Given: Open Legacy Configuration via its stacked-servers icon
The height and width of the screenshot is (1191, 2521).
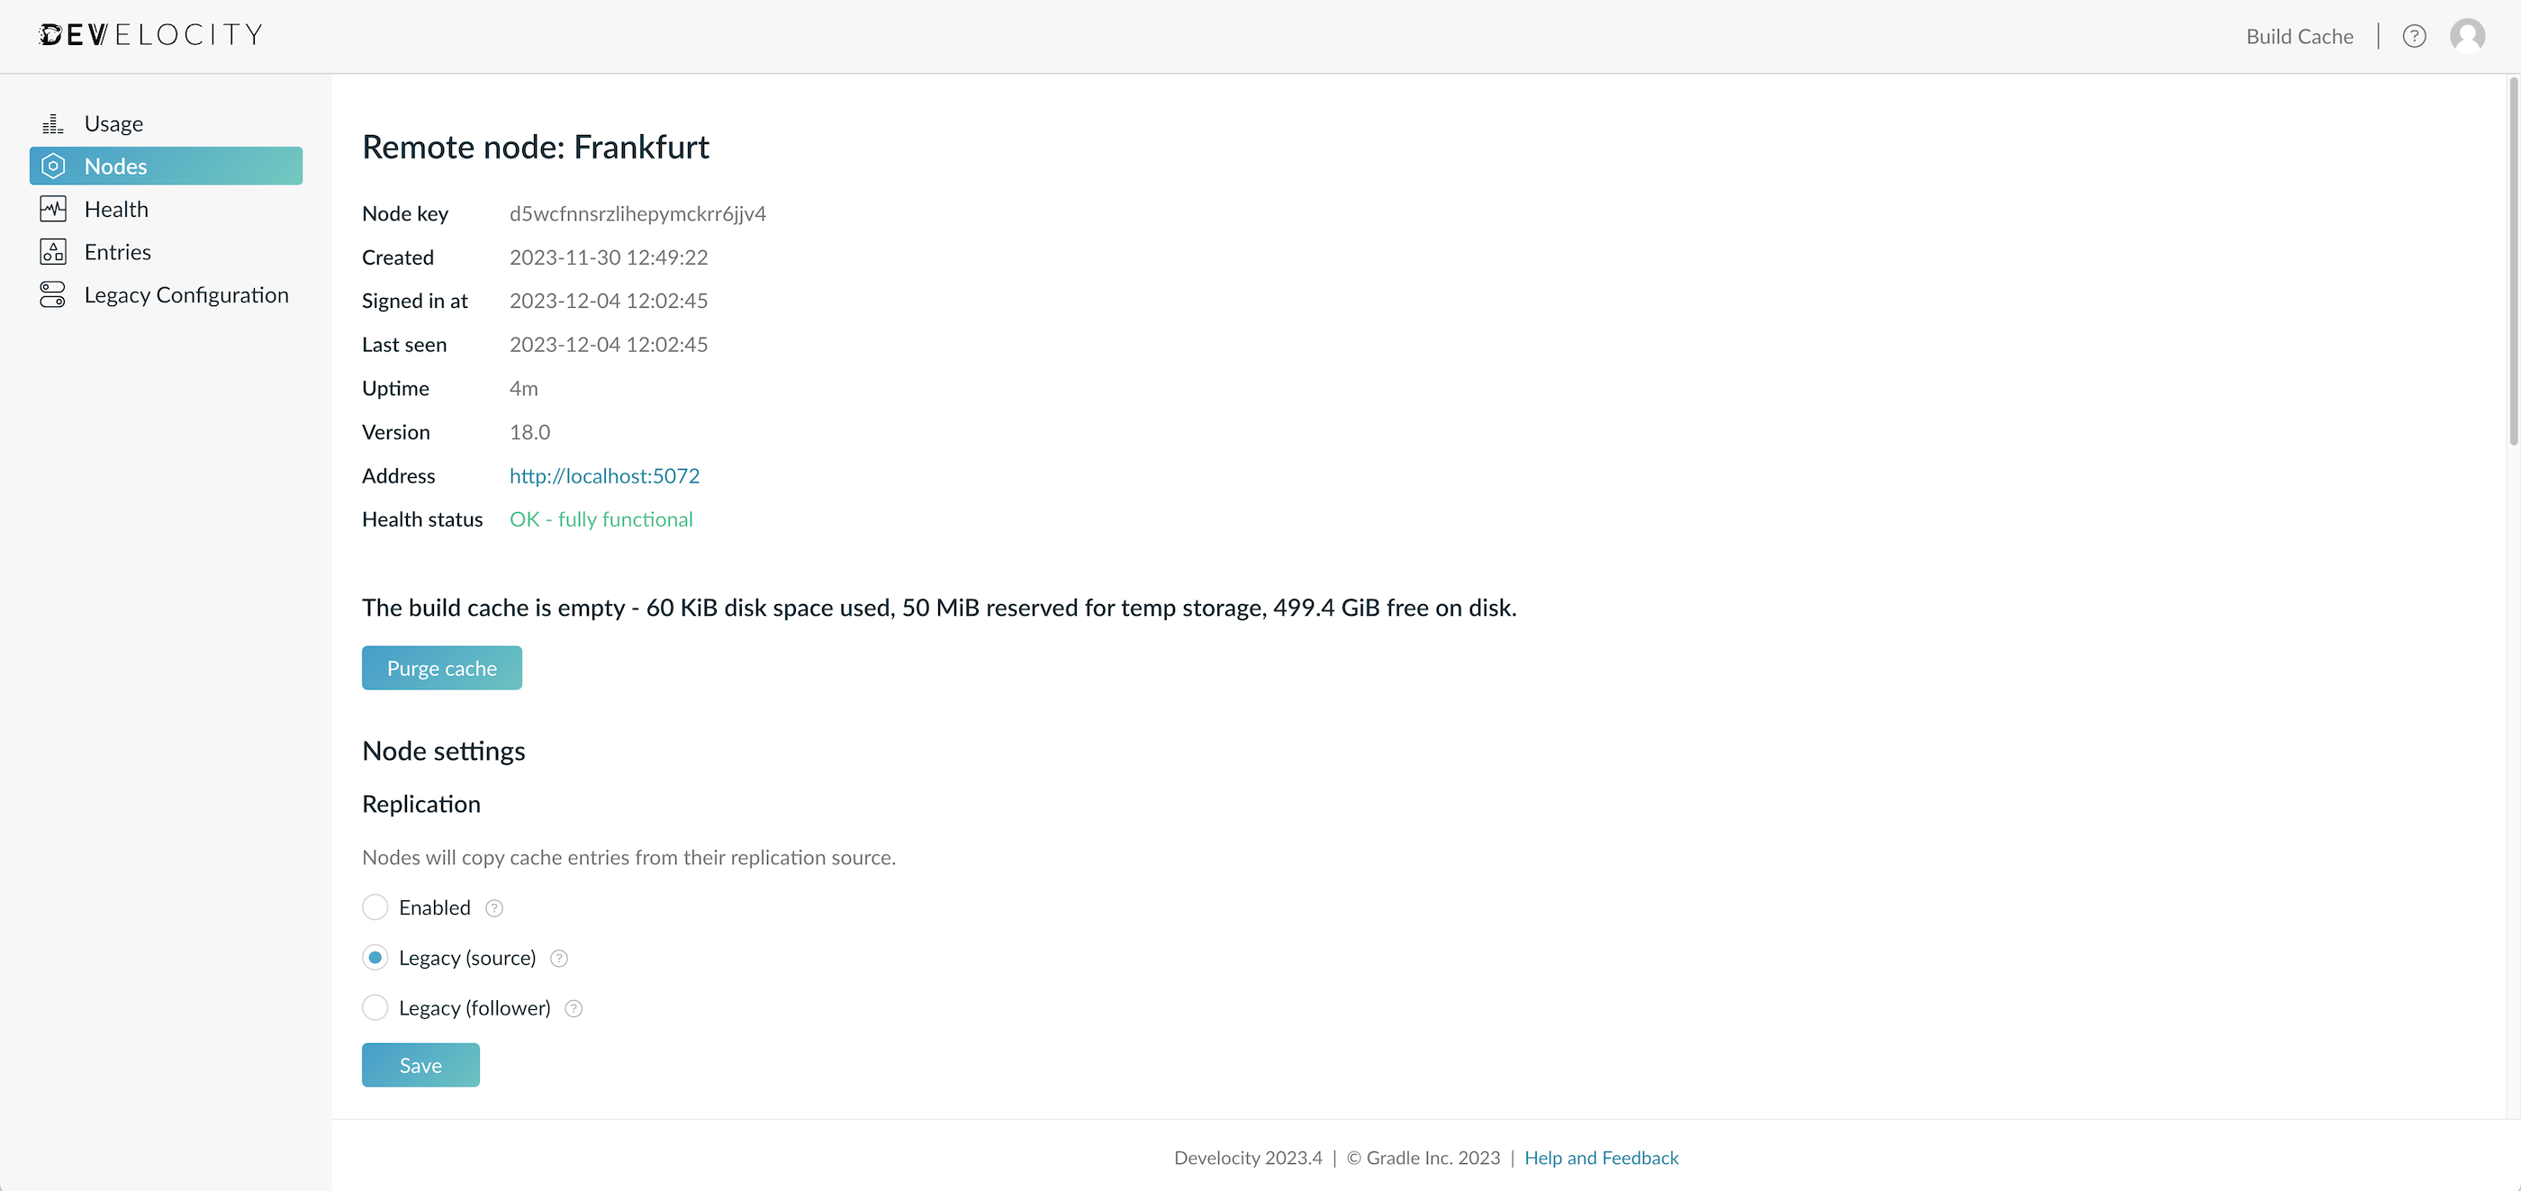Looking at the screenshot, I should pyautogui.click(x=53, y=293).
